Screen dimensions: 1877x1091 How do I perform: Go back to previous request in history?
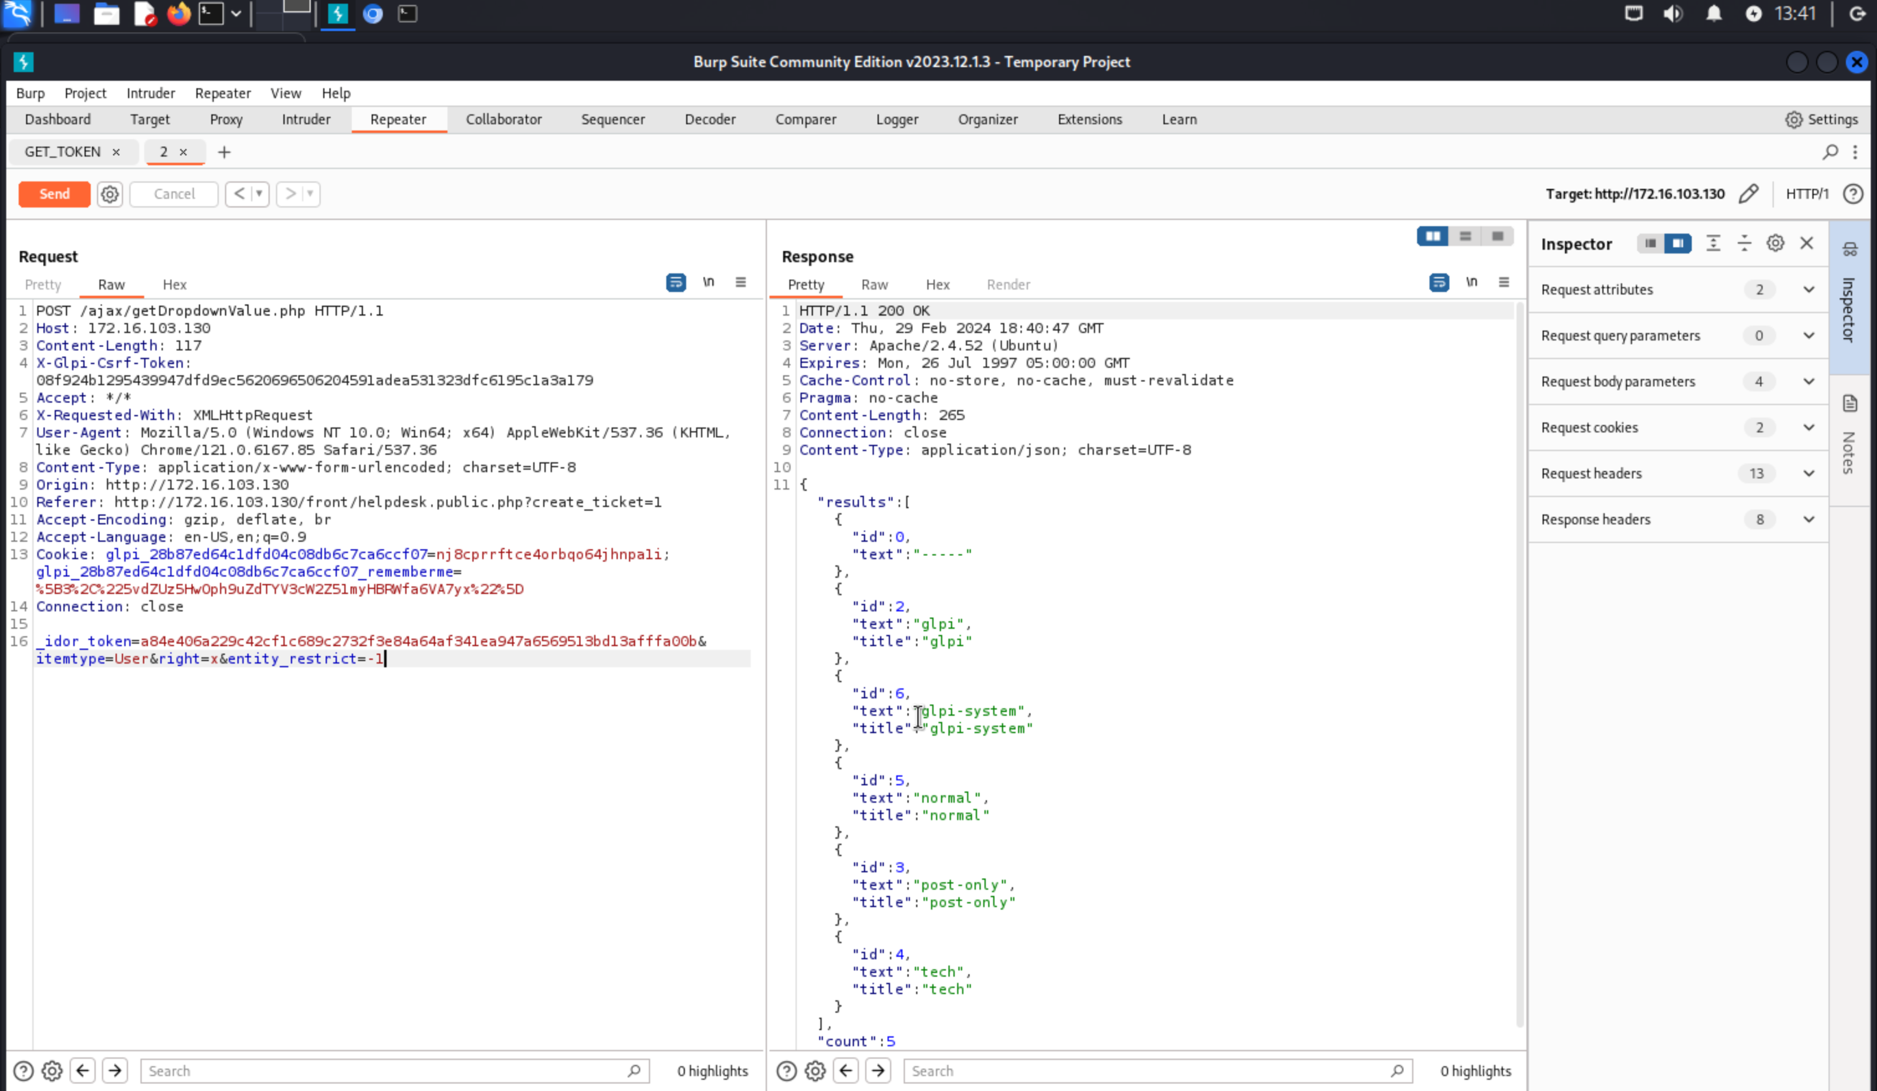click(239, 194)
